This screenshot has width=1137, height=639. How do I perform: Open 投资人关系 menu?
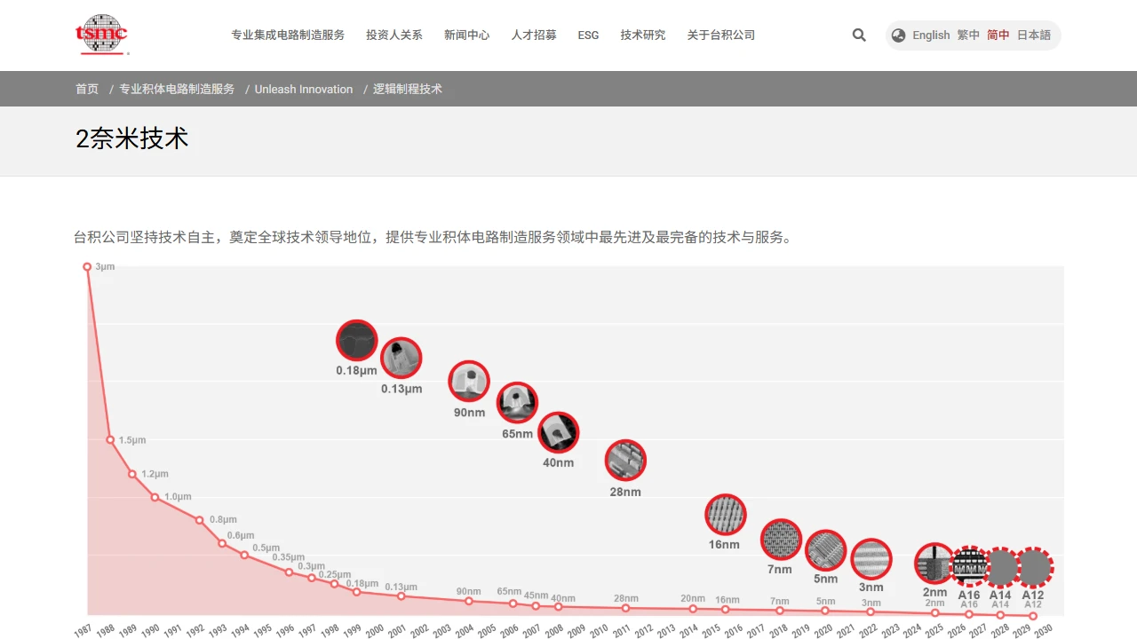click(x=394, y=35)
